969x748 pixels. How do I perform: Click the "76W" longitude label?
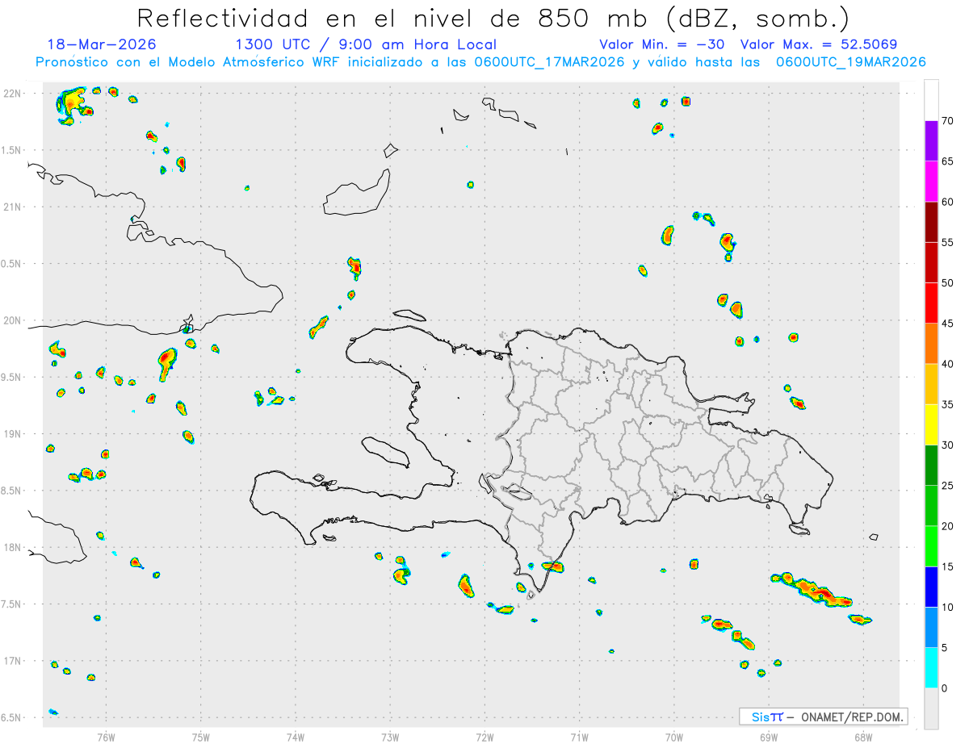click(107, 737)
